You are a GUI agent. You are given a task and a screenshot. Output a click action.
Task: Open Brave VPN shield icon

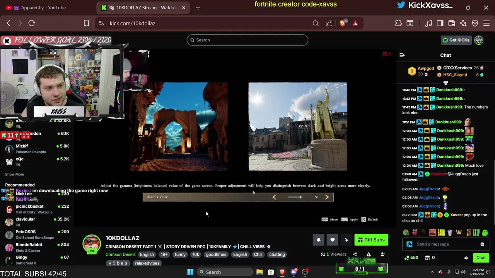click(475, 23)
